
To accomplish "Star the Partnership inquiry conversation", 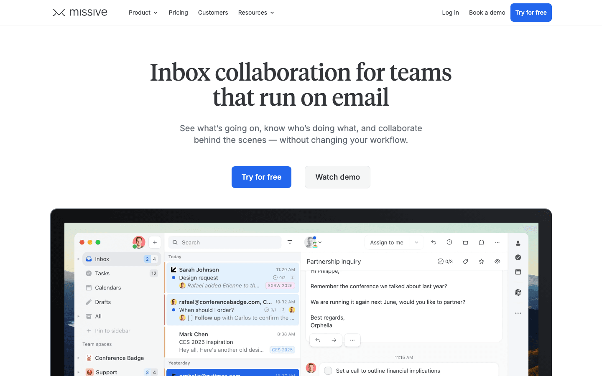I will (x=481, y=262).
